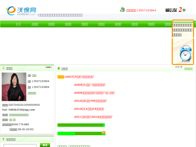Click the license number 20070442010009000604
Viewport: 196px width, 147px height.
tap(24, 105)
